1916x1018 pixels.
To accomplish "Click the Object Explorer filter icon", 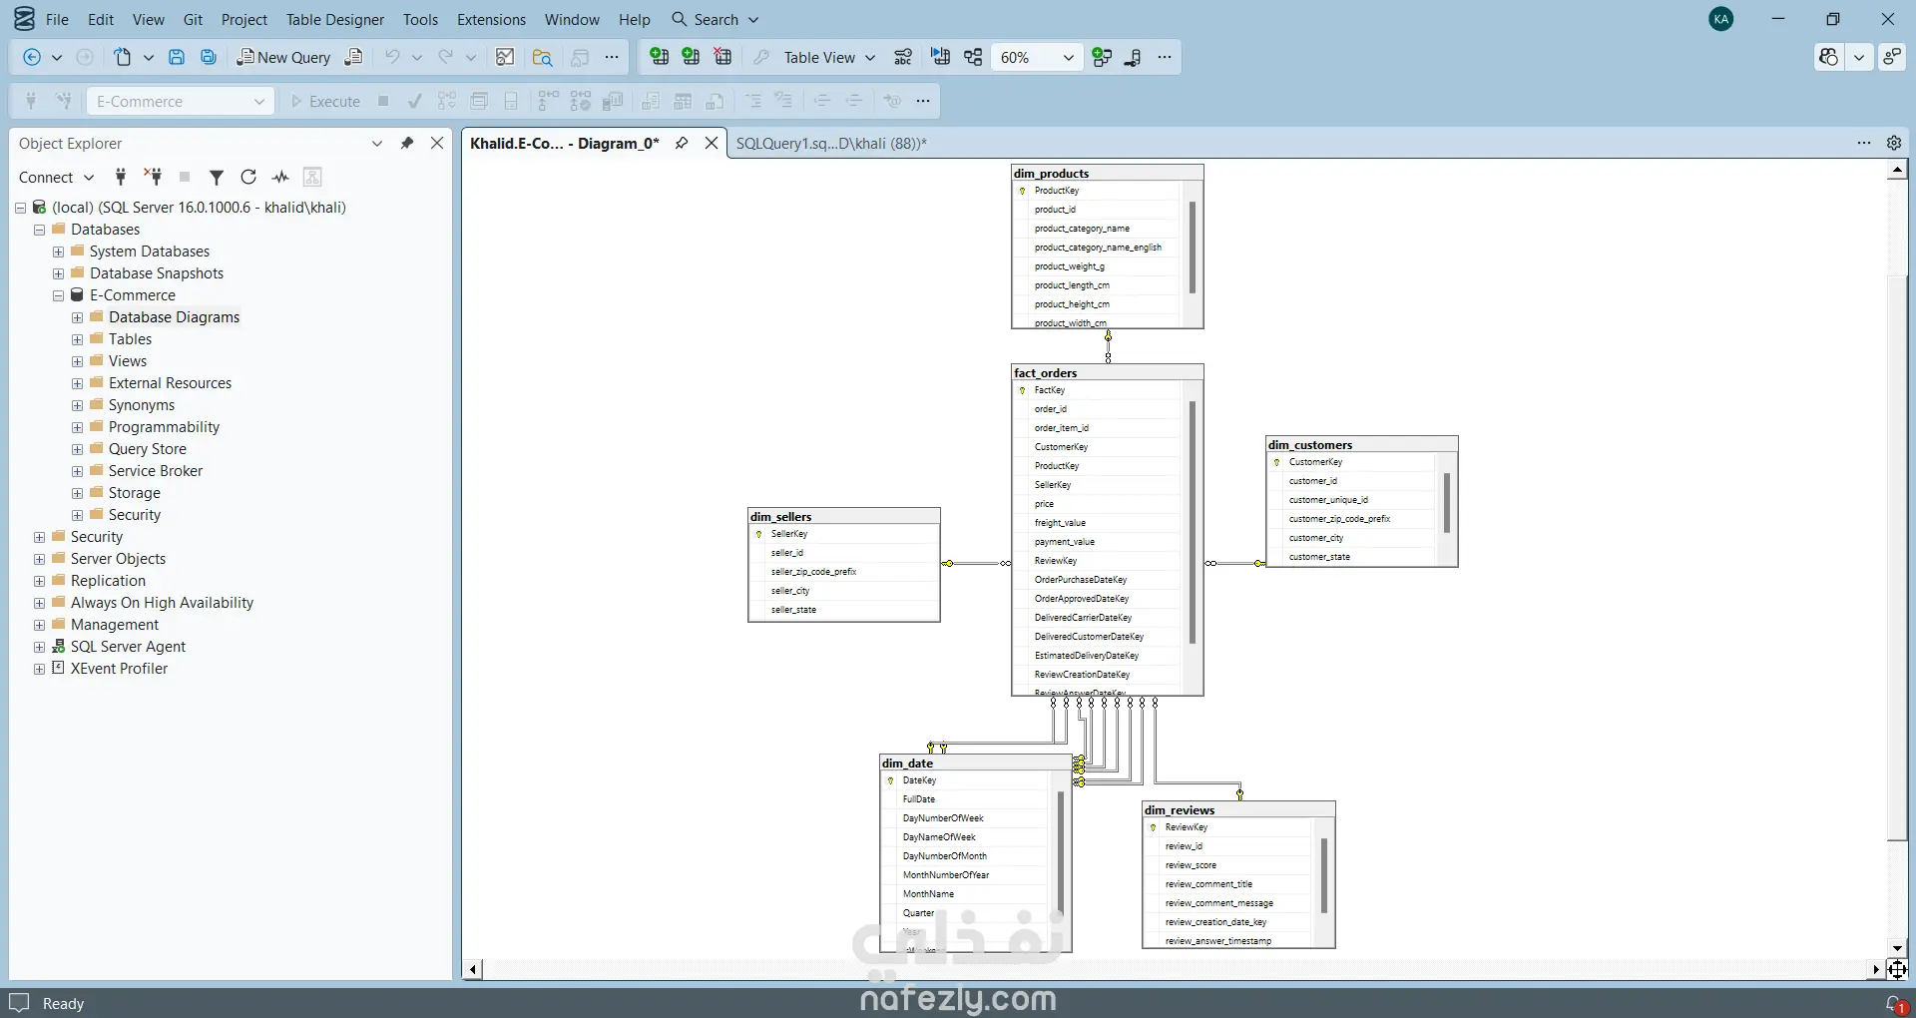I will (216, 178).
